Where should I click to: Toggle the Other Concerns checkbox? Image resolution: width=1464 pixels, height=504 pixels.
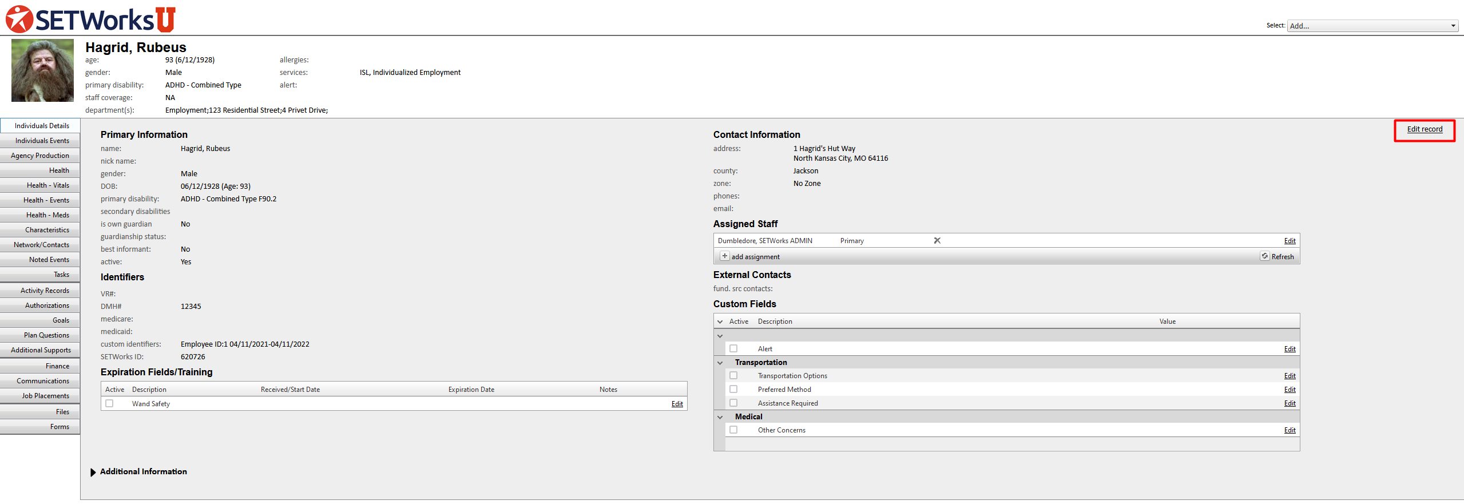(x=733, y=430)
